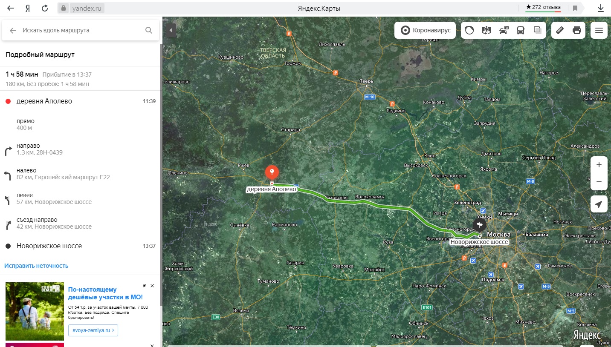Click the 'Исправить неточность' link
Image resolution: width=611 pixels, height=347 pixels.
36,266
